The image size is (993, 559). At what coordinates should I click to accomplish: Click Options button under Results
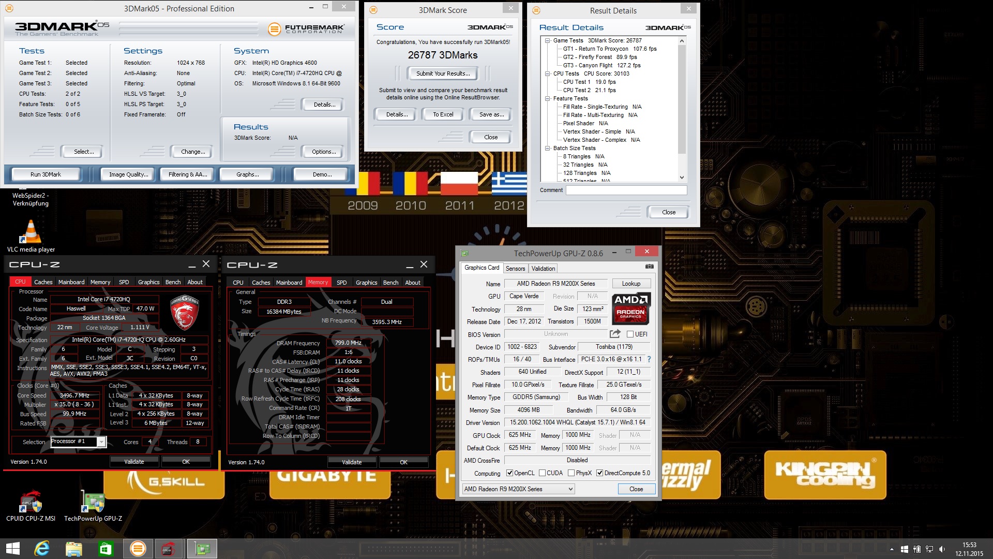coord(324,152)
